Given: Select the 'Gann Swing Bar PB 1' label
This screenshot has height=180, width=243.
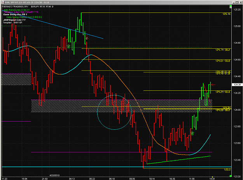Looking at the screenshot, I should 15,14.
